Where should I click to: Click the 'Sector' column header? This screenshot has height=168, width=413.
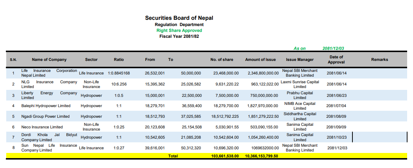91,60
